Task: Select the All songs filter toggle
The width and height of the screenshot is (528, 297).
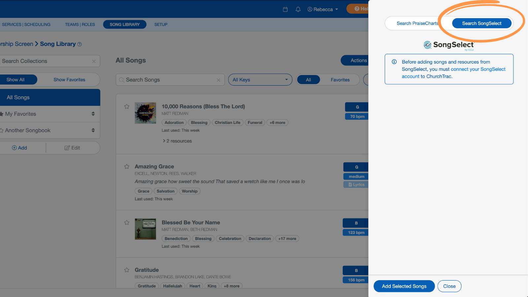Action: [x=308, y=80]
